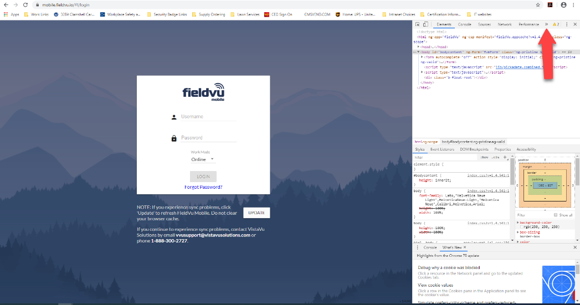Collapse the body element node
Viewport: 580px width, 305px height.
pos(418,52)
